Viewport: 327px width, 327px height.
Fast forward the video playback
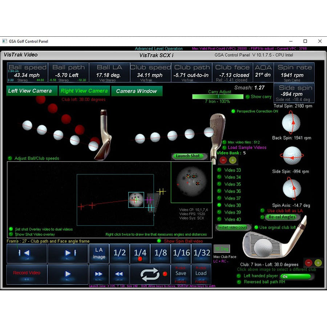[98, 274]
